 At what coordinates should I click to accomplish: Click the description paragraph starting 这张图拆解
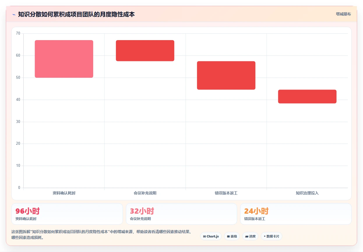[101, 235]
